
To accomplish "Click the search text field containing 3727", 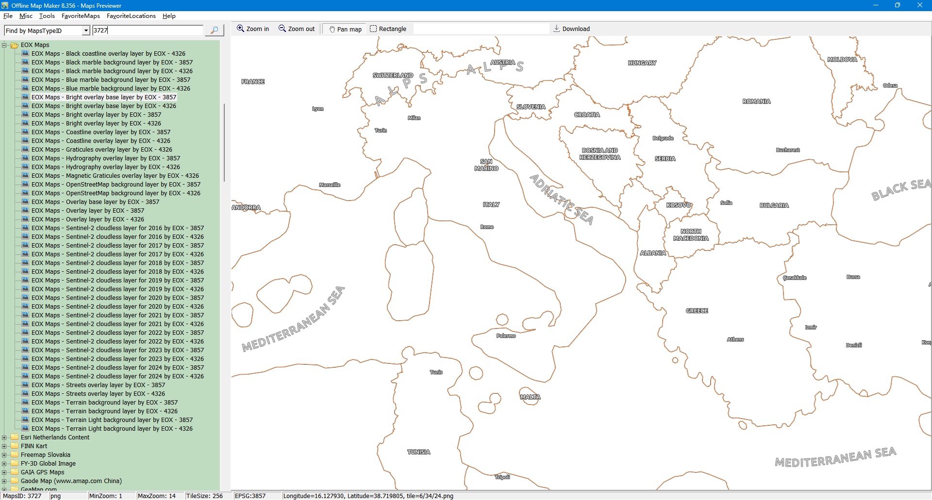I will [x=148, y=31].
